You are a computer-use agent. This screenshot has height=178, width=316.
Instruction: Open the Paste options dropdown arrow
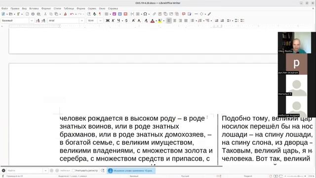coord(60,14)
